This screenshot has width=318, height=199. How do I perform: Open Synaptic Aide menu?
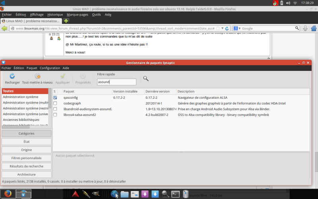coord(66,68)
